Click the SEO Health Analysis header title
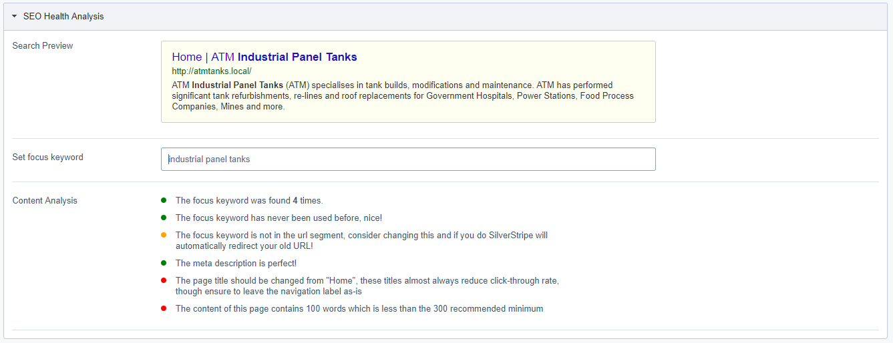The height and width of the screenshot is (343, 893). point(63,16)
